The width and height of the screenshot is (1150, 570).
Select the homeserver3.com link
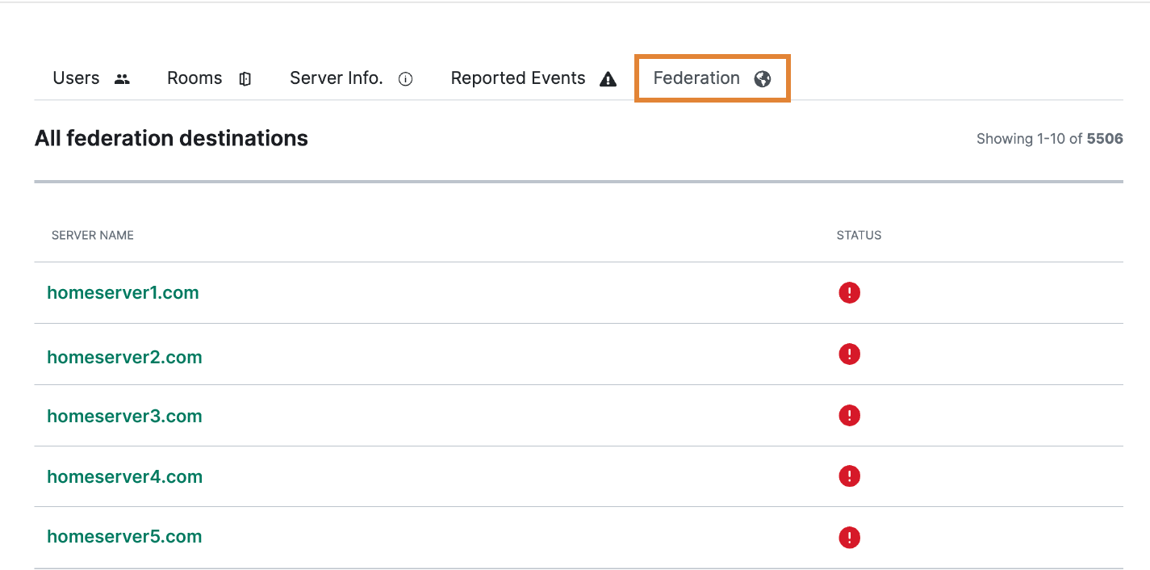(124, 417)
